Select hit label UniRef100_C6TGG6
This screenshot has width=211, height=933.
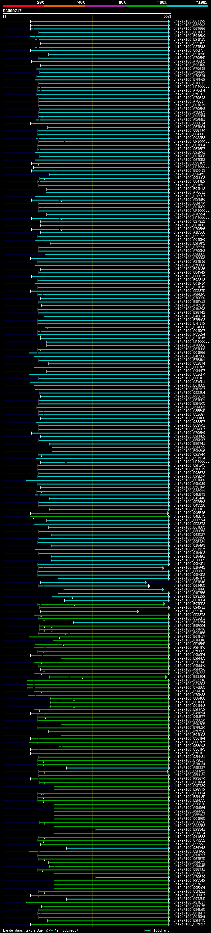pyautogui.click(x=189, y=28)
